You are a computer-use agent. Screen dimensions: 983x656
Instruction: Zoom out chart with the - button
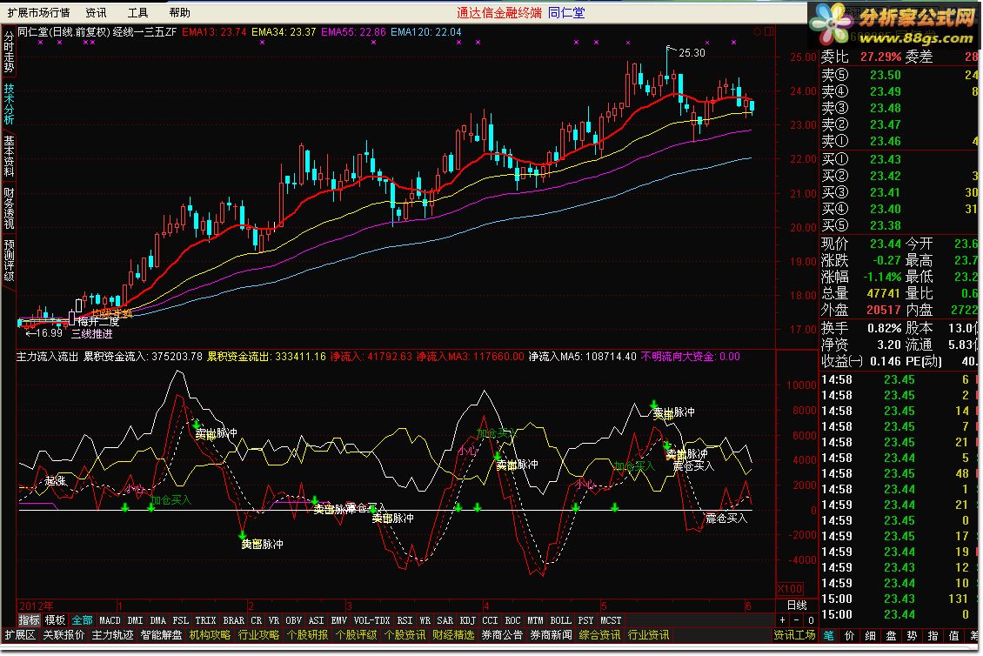[796, 620]
